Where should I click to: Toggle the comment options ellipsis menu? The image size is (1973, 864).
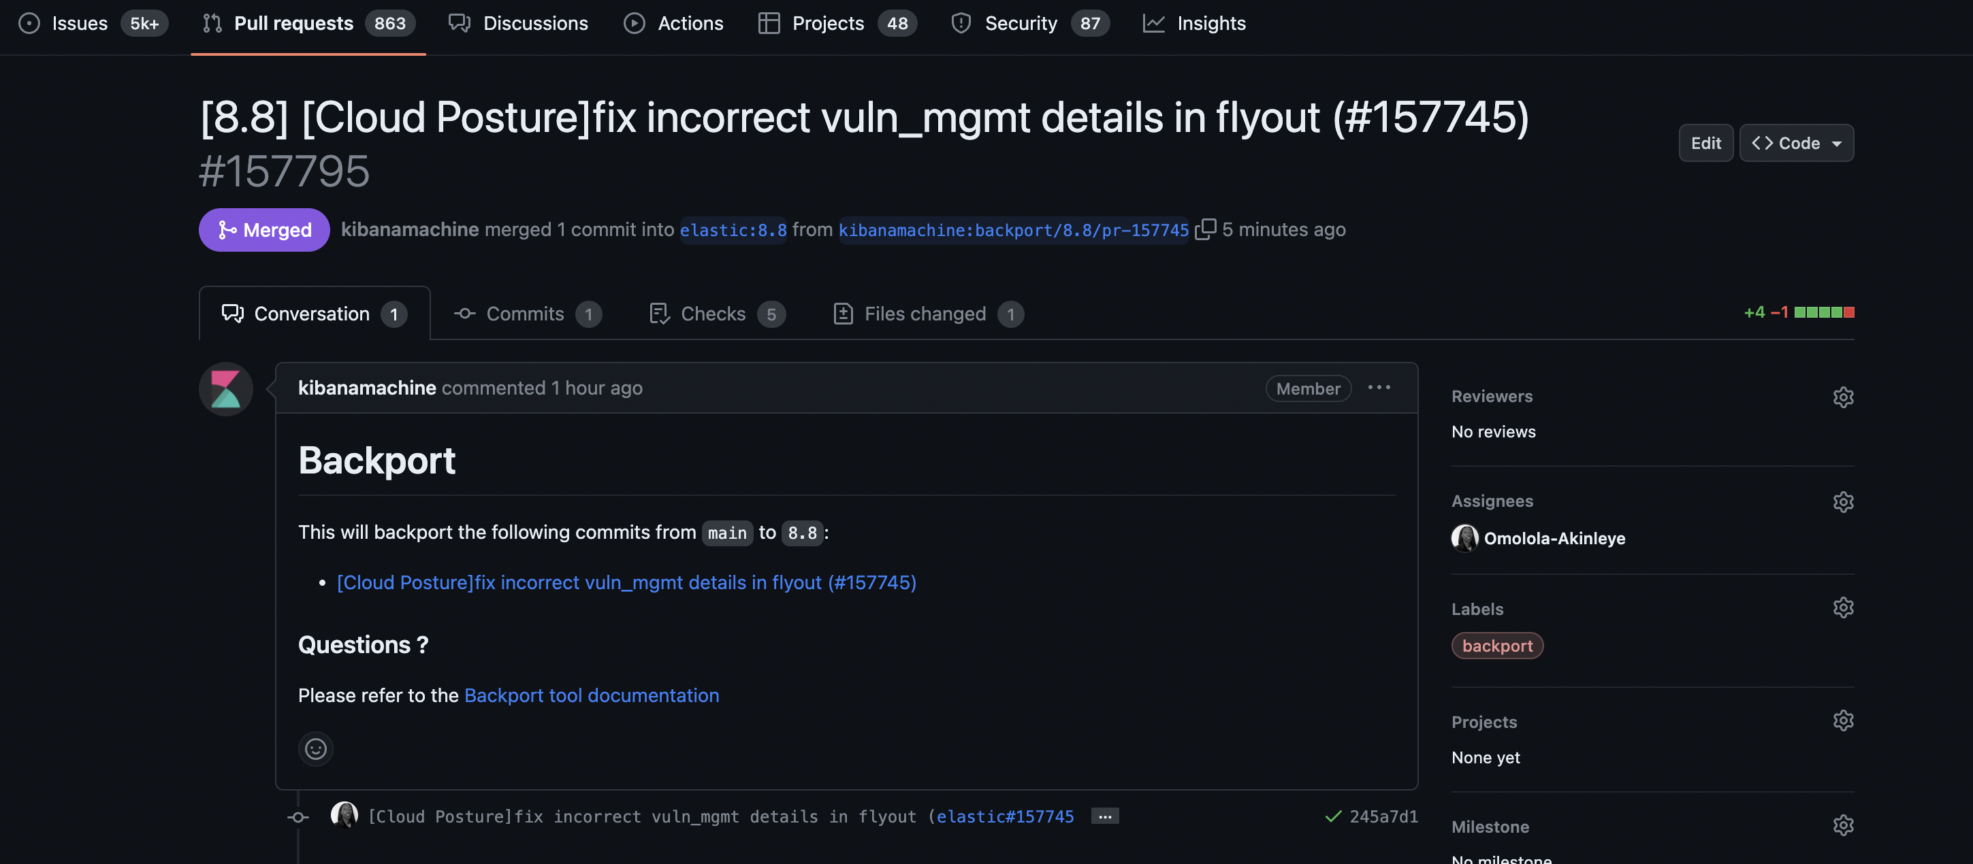click(1379, 388)
